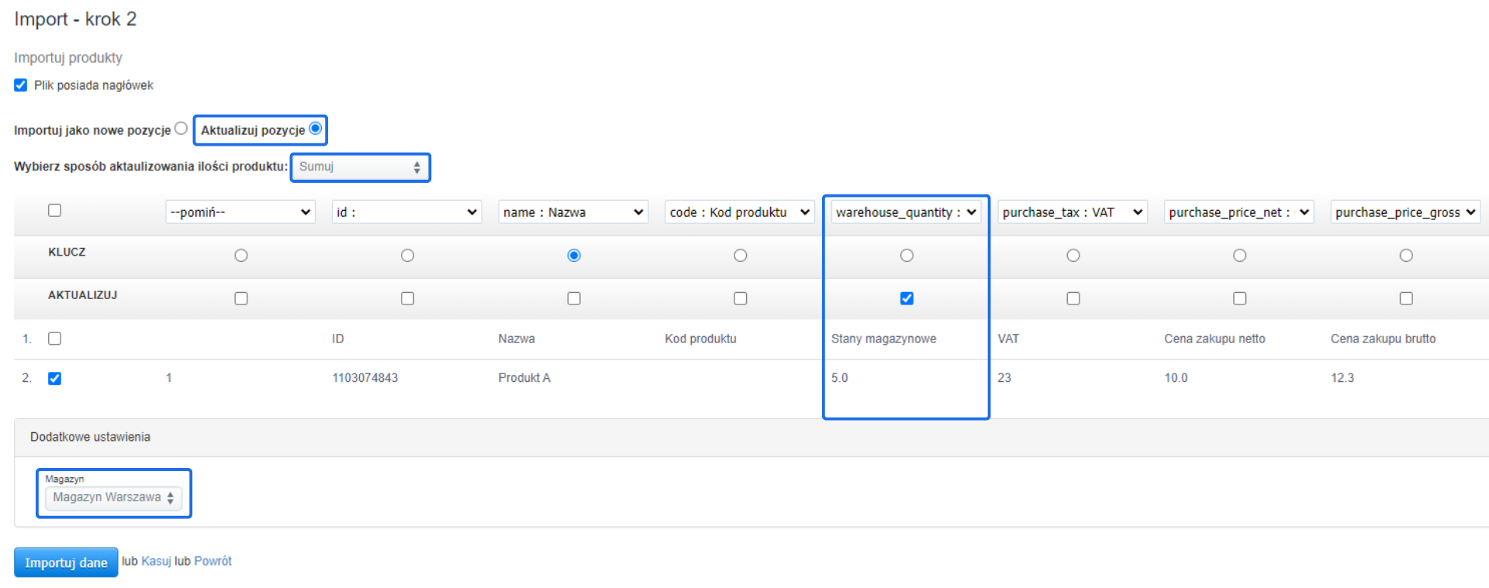The image size is (1489, 588).
Task: Choose the id column as KLUCZ
Action: [407, 256]
